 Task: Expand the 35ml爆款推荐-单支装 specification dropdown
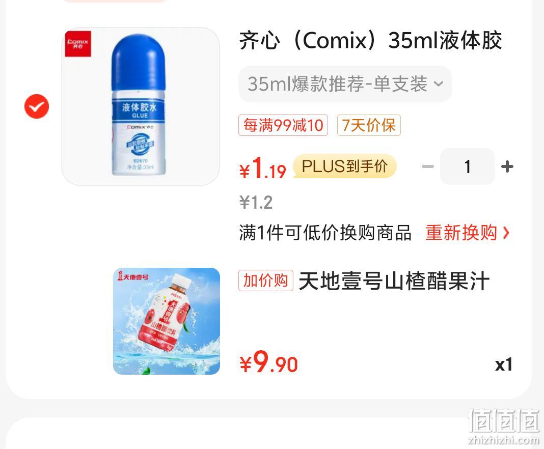tap(345, 84)
